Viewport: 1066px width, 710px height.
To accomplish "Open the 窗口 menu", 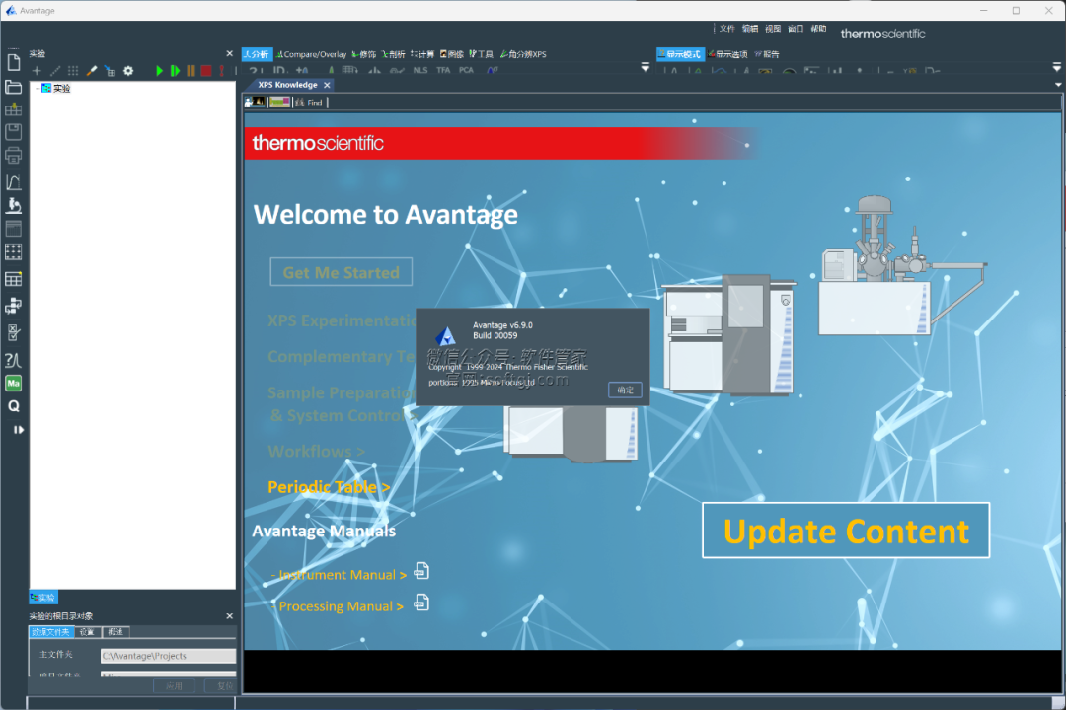I will point(796,29).
